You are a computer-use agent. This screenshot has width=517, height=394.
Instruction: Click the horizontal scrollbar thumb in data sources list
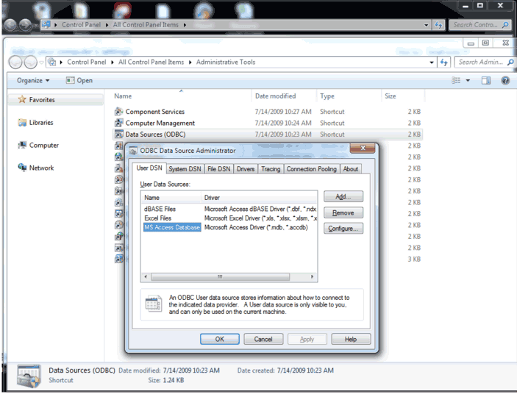(x=220, y=276)
